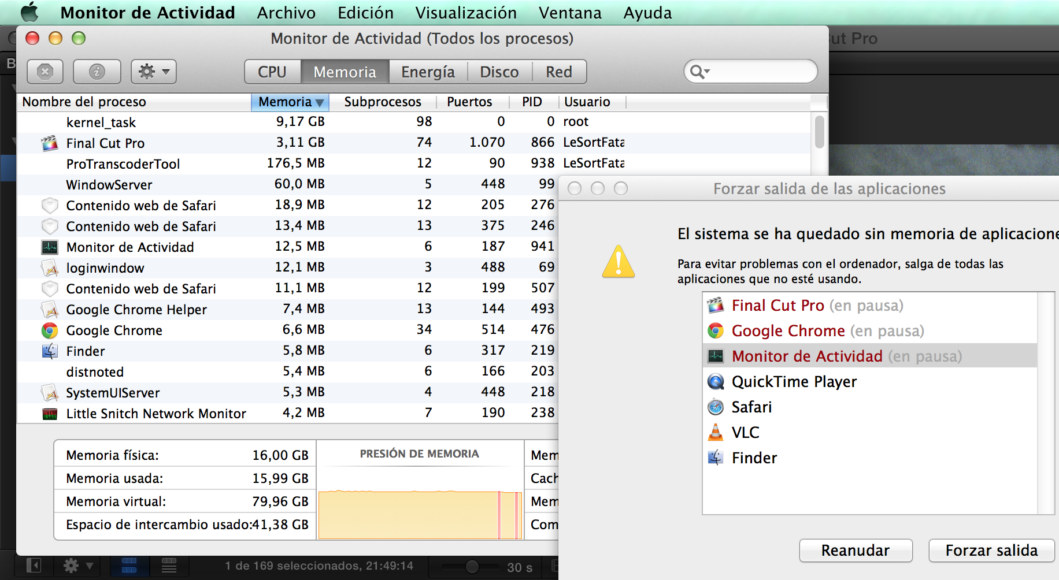Open the Edición menu
The image size is (1059, 580).
tap(365, 12)
